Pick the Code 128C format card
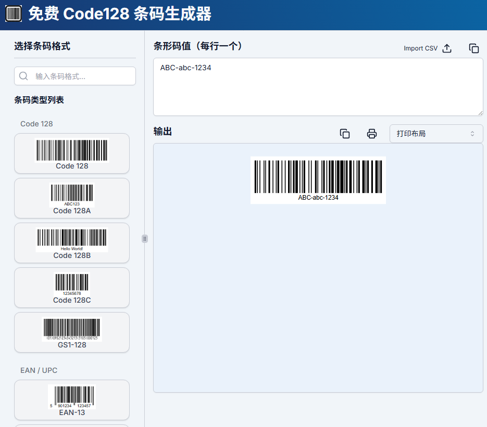The width and height of the screenshot is (487, 427). pos(72,288)
